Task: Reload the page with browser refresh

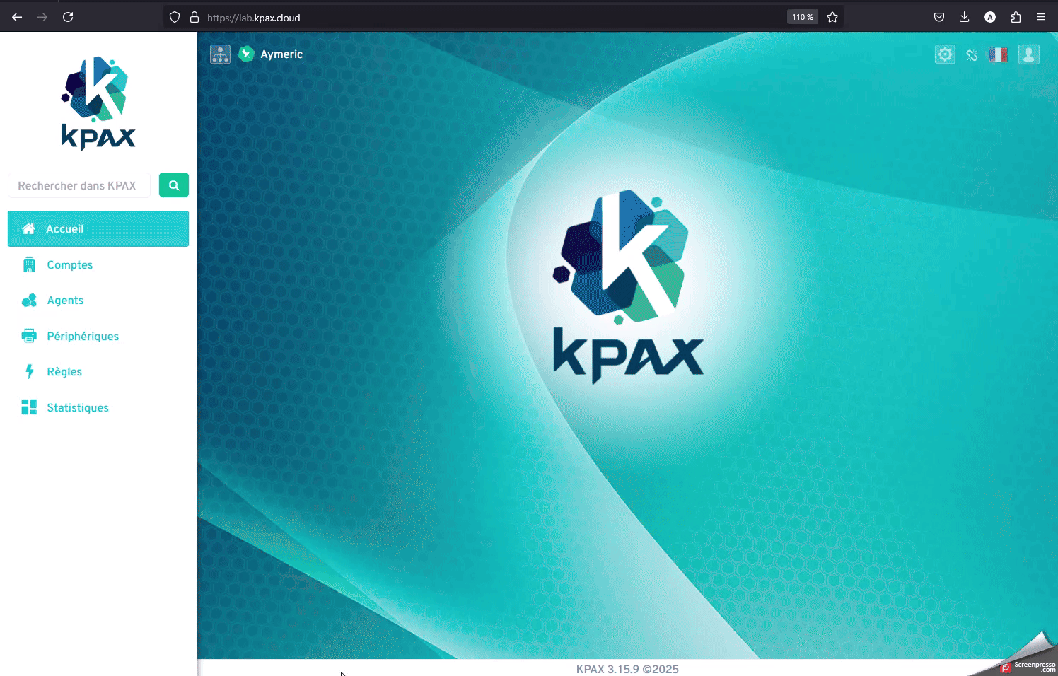Action: [x=68, y=17]
